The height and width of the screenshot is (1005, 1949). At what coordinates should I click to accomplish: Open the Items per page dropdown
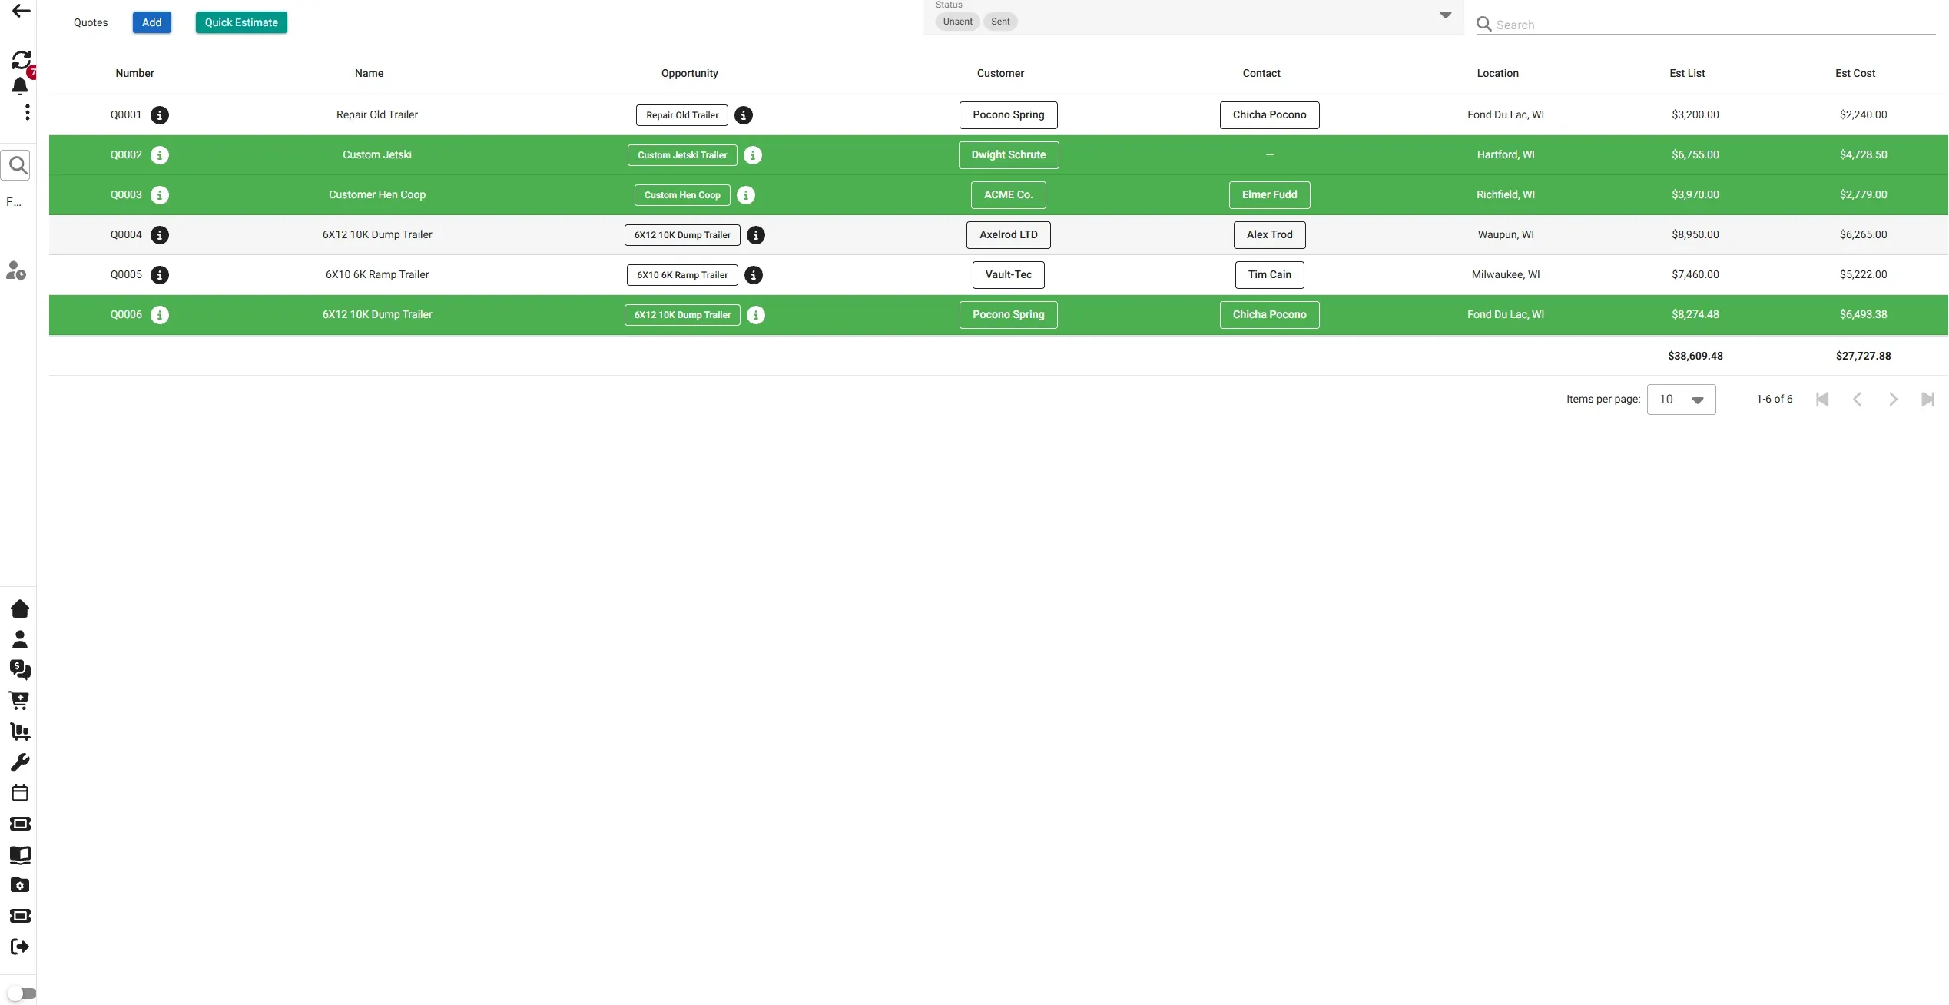pos(1681,400)
